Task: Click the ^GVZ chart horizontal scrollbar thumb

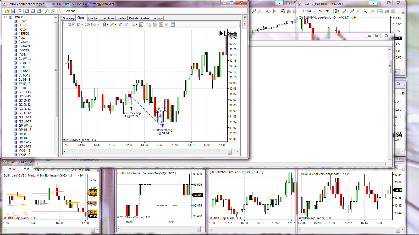Action: pyautogui.click(x=93, y=230)
